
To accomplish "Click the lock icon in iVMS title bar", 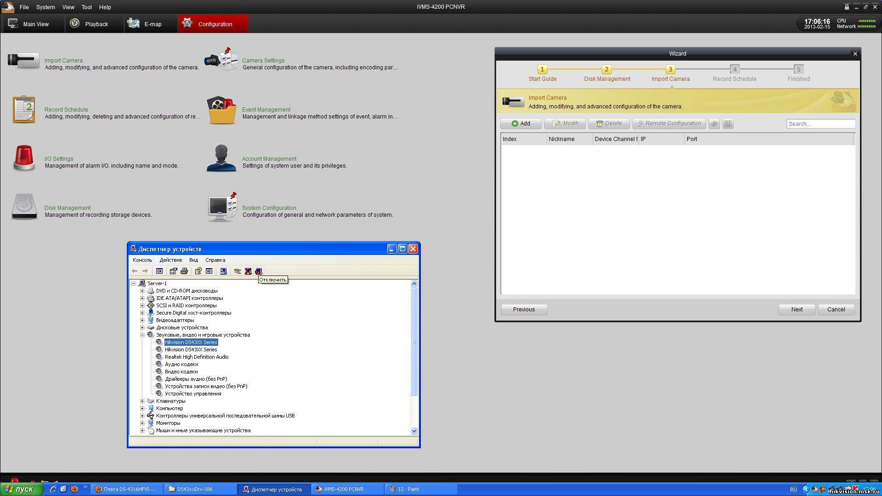I will tap(847, 7).
